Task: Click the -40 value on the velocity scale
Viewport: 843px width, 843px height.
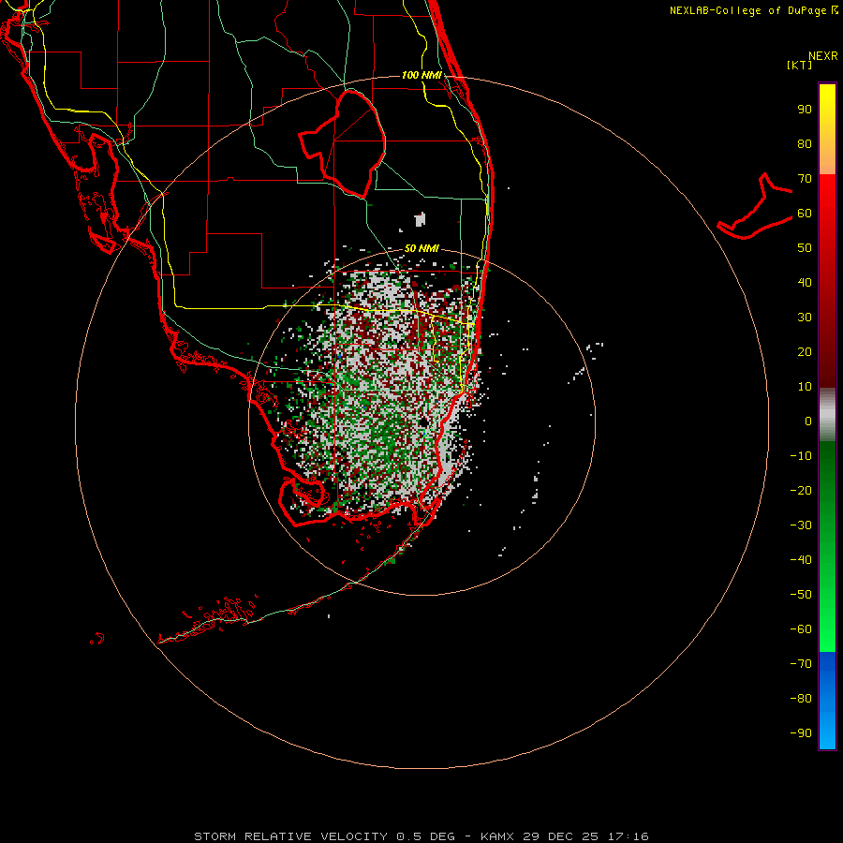Action: pyautogui.click(x=801, y=560)
